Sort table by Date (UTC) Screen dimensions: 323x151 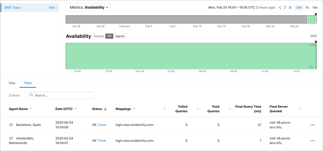click(x=76, y=109)
